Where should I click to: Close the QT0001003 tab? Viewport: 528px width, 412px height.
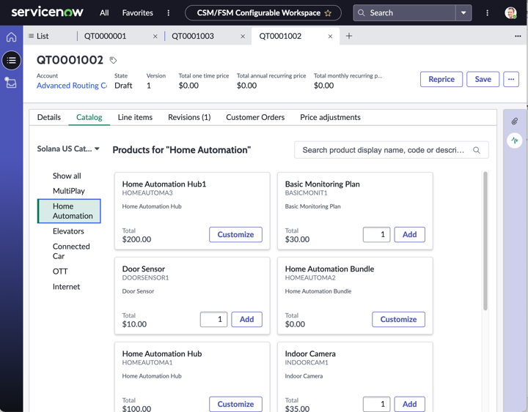243,37
